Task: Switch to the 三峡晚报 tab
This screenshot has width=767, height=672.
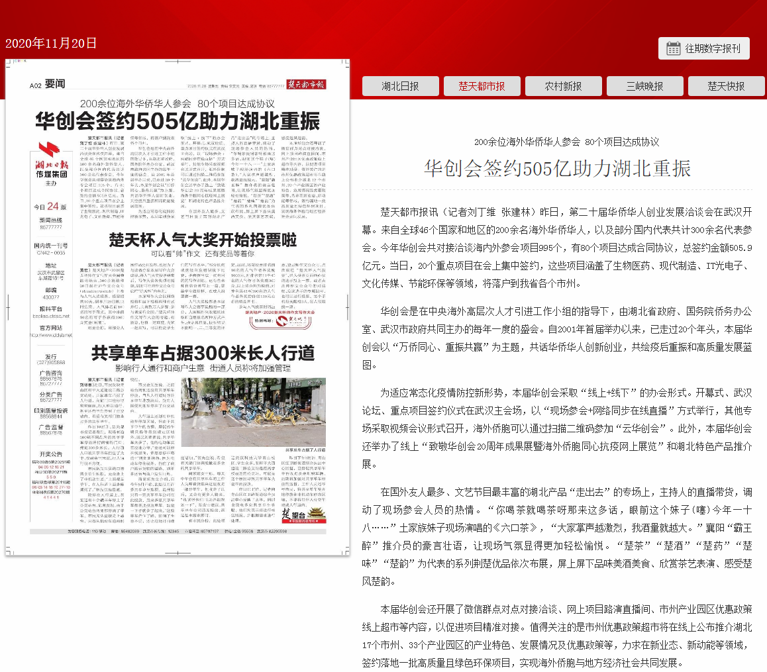Action: click(644, 86)
